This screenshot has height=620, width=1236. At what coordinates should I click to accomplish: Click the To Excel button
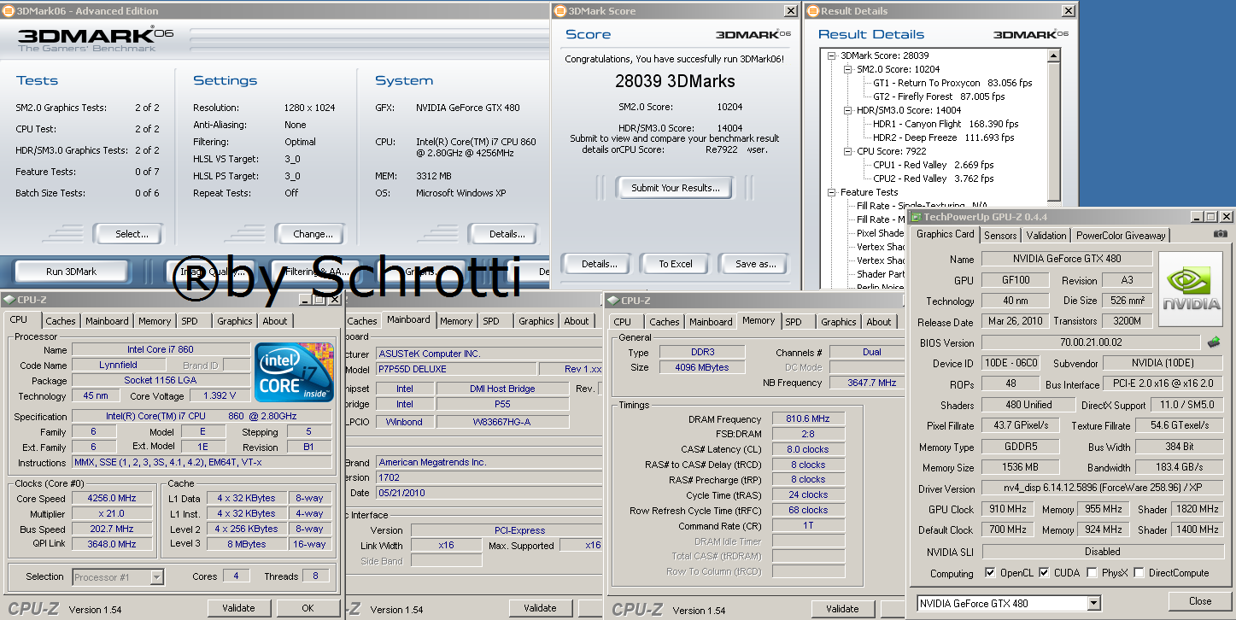point(676,264)
